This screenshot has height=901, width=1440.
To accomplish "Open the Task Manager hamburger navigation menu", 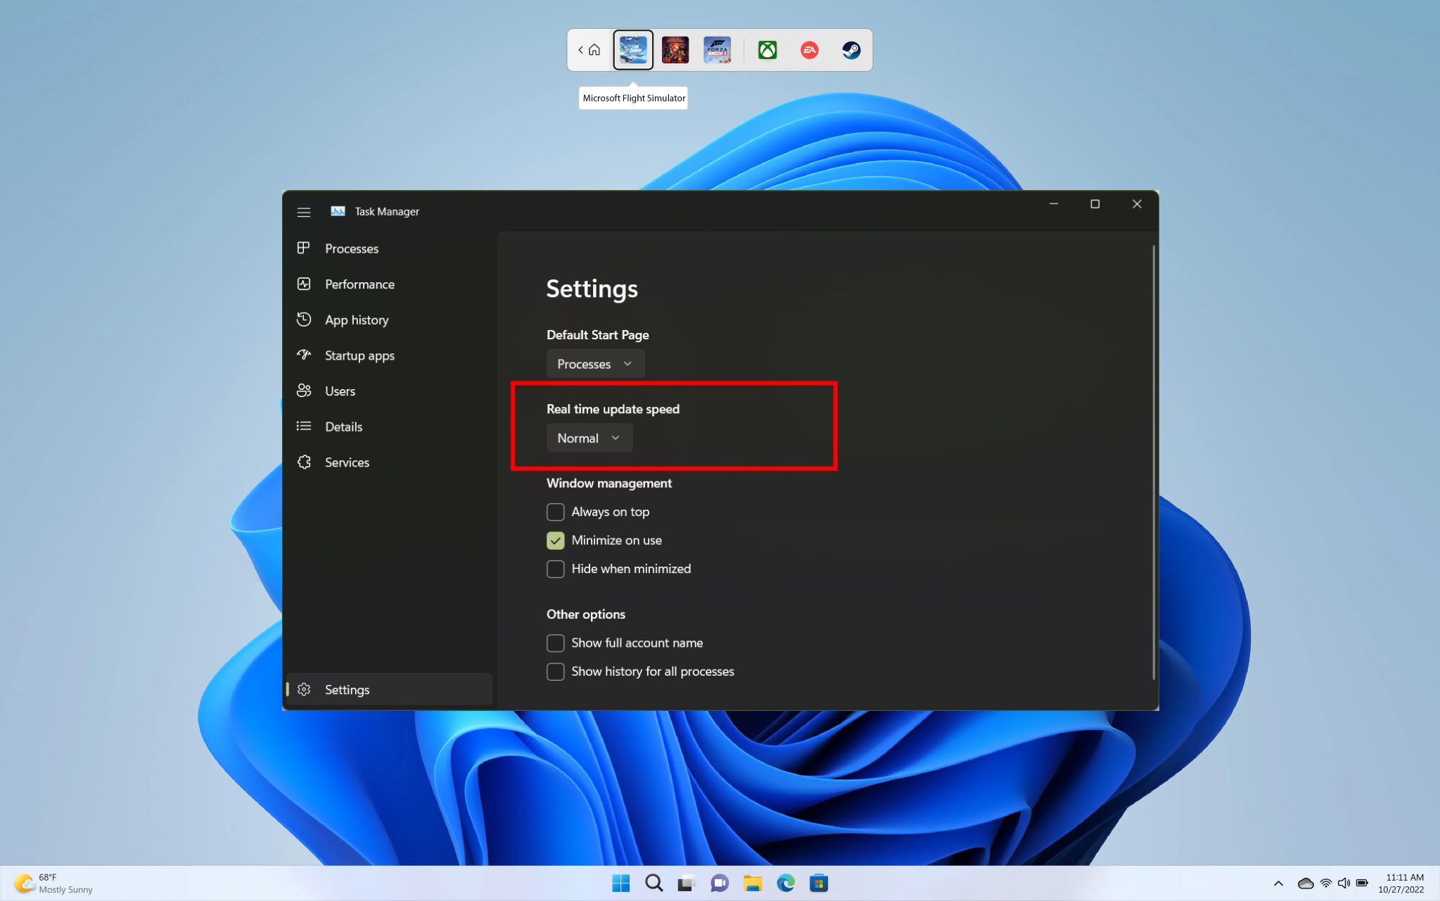I will [x=304, y=212].
